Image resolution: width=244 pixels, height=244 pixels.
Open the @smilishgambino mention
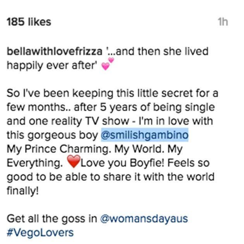(x=144, y=135)
